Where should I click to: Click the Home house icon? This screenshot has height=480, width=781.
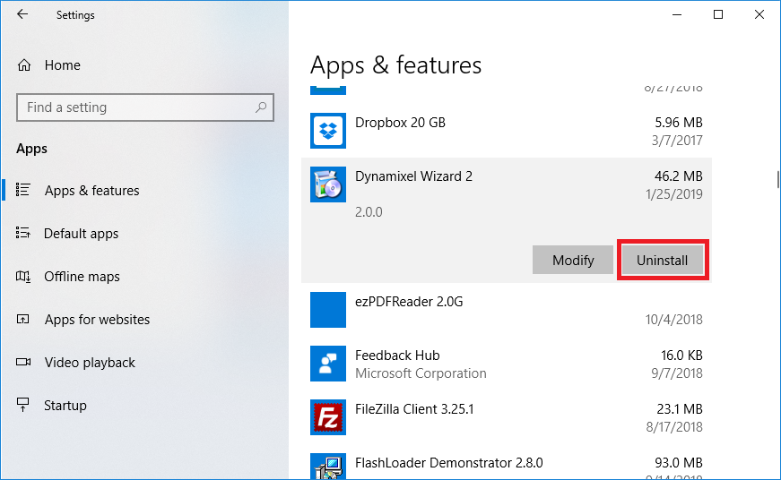pos(24,65)
